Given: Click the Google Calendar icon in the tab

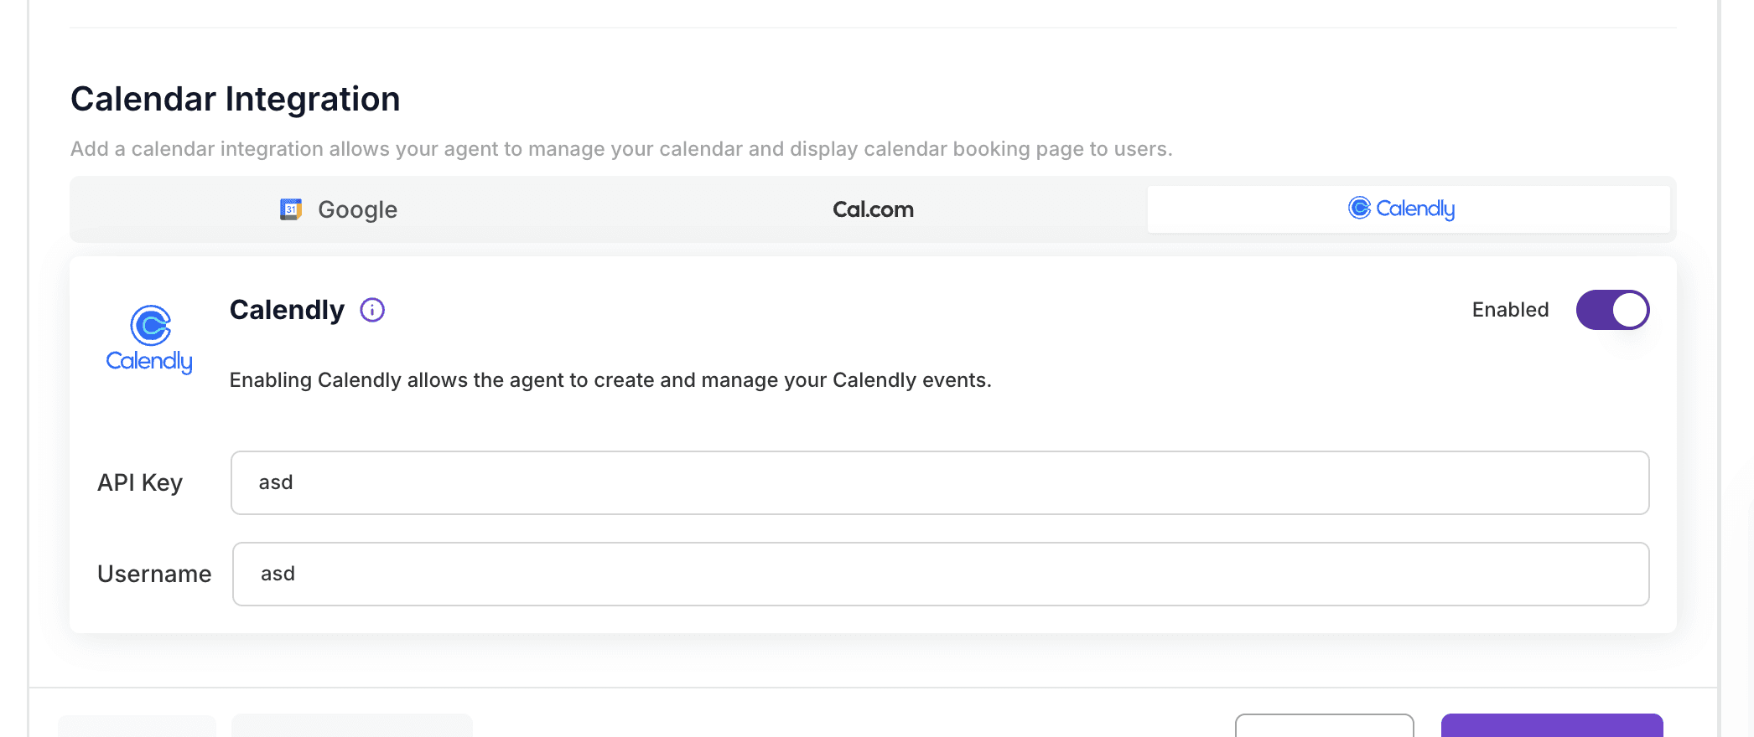Looking at the screenshot, I should 291,209.
